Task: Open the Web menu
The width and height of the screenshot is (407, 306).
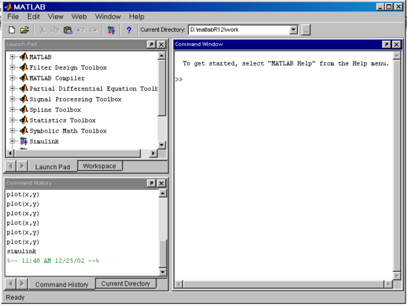Action: coord(79,16)
